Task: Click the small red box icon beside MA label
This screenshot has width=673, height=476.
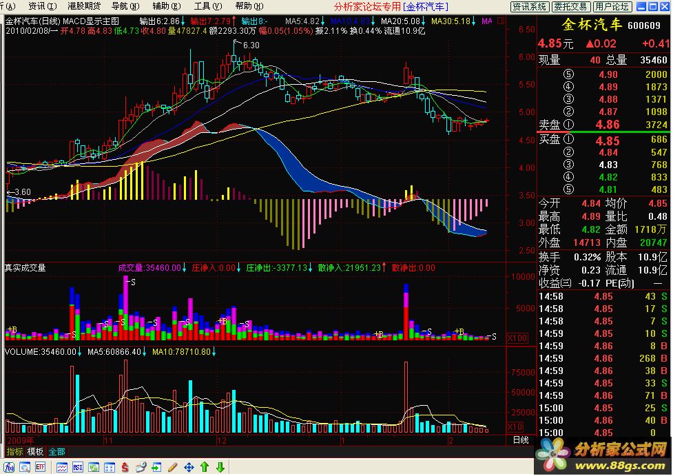Action: [501, 21]
